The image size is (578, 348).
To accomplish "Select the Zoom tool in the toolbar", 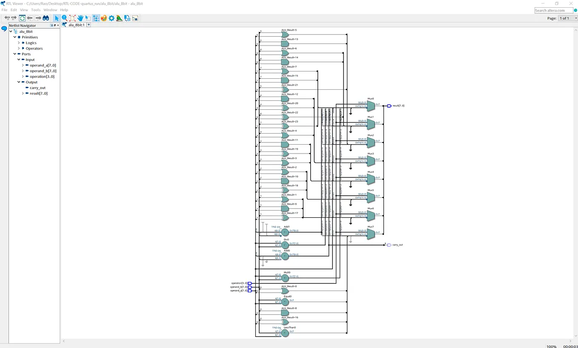I will point(64,18).
